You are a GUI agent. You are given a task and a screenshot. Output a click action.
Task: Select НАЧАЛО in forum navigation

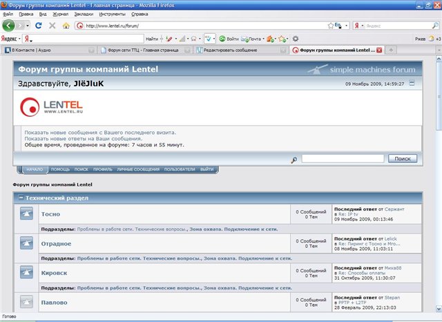(35, 169)
